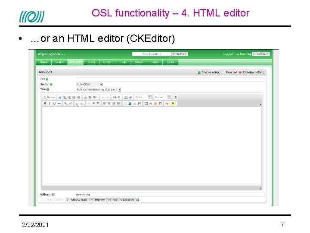Click the Paste from Word icon
Viewport: 310px width, 233px height.
[78, 97]
